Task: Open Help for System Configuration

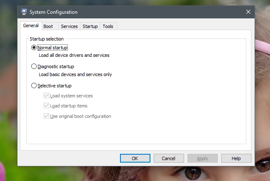Action: (236, 158)
